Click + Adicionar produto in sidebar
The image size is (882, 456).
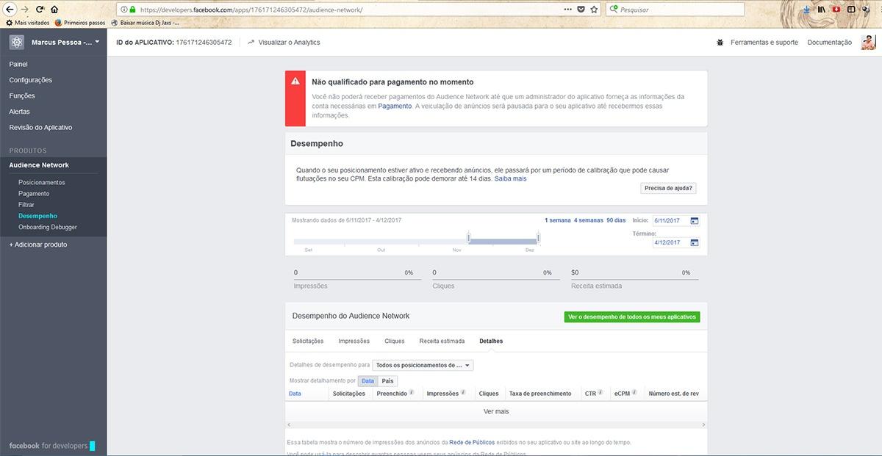coord(38,245)
